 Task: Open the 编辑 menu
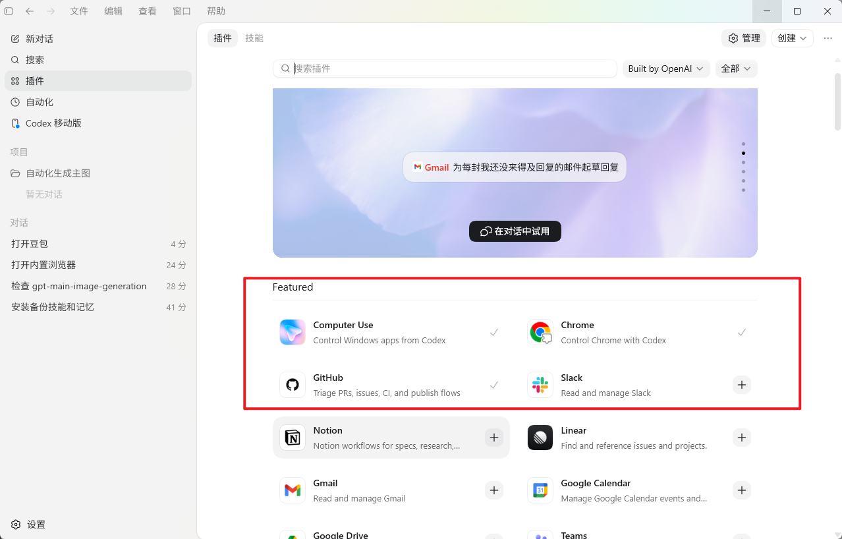(x=113, y=11)
